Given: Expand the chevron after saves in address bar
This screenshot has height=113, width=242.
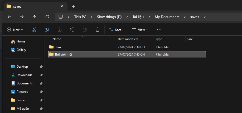Looking at the screenshot, I should point(205,17).
